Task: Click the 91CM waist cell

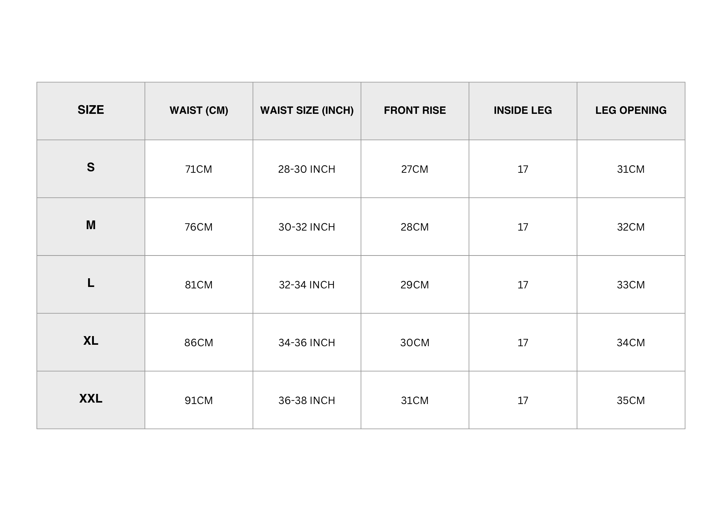Action: coord(199,400)
